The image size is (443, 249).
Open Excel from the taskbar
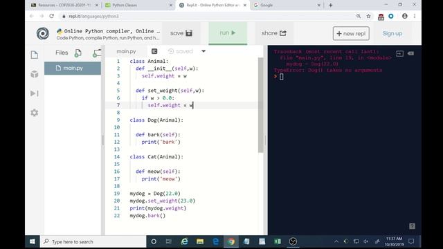coord(278,241)
